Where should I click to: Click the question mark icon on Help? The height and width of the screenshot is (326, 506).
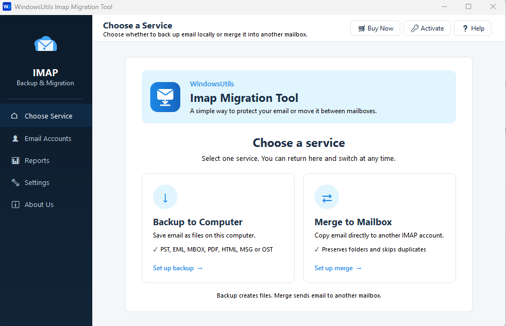tap(465, 28)
